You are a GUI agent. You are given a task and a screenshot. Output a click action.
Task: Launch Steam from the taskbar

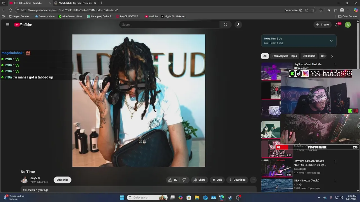230,198
